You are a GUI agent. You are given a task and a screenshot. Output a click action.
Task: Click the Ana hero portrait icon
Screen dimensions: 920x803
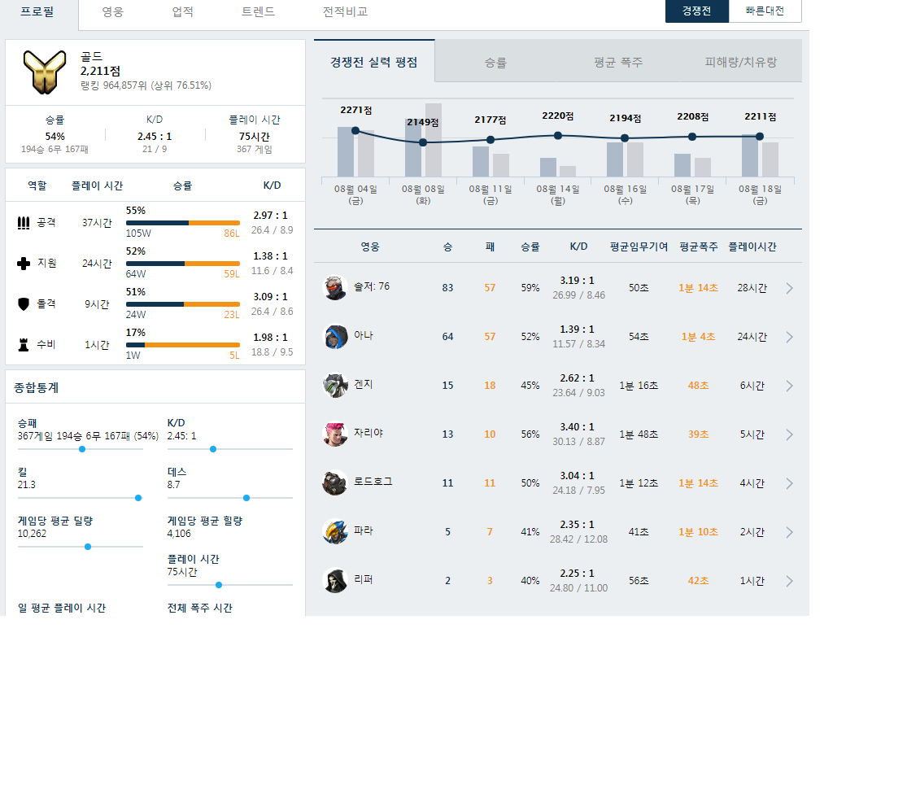point(335,337)
